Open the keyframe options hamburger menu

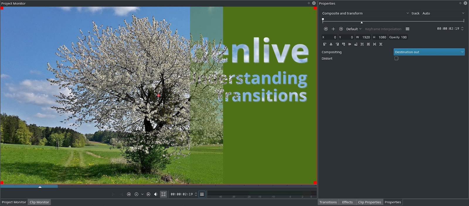pyautogui.click(x=407, y=29)
